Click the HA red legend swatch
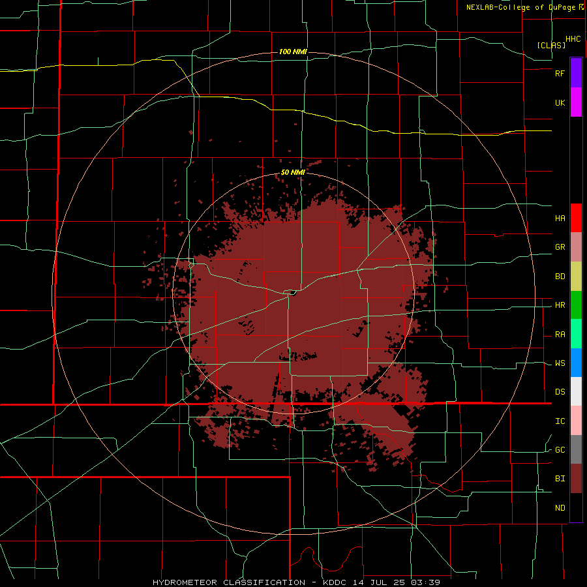This screenshot has width=587, height=587. click(576, 218)
